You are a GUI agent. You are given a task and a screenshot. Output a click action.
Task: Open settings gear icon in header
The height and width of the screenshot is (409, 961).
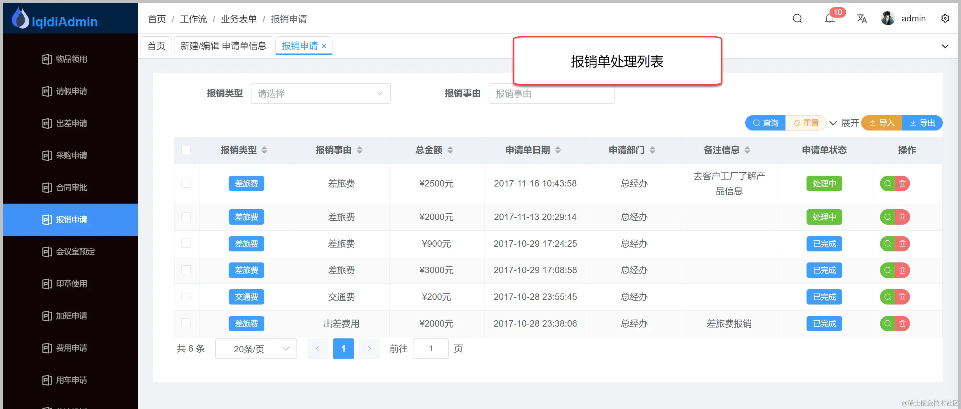[x=945, y=18]
